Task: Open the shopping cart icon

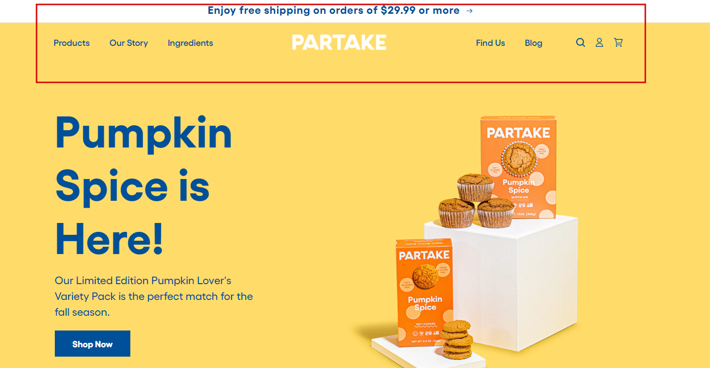Action: coord(618,43)
